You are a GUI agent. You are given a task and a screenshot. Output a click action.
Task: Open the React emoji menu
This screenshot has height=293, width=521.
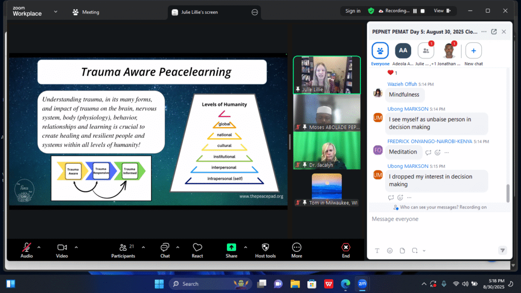pyautogui.click(x=197, y=248)
